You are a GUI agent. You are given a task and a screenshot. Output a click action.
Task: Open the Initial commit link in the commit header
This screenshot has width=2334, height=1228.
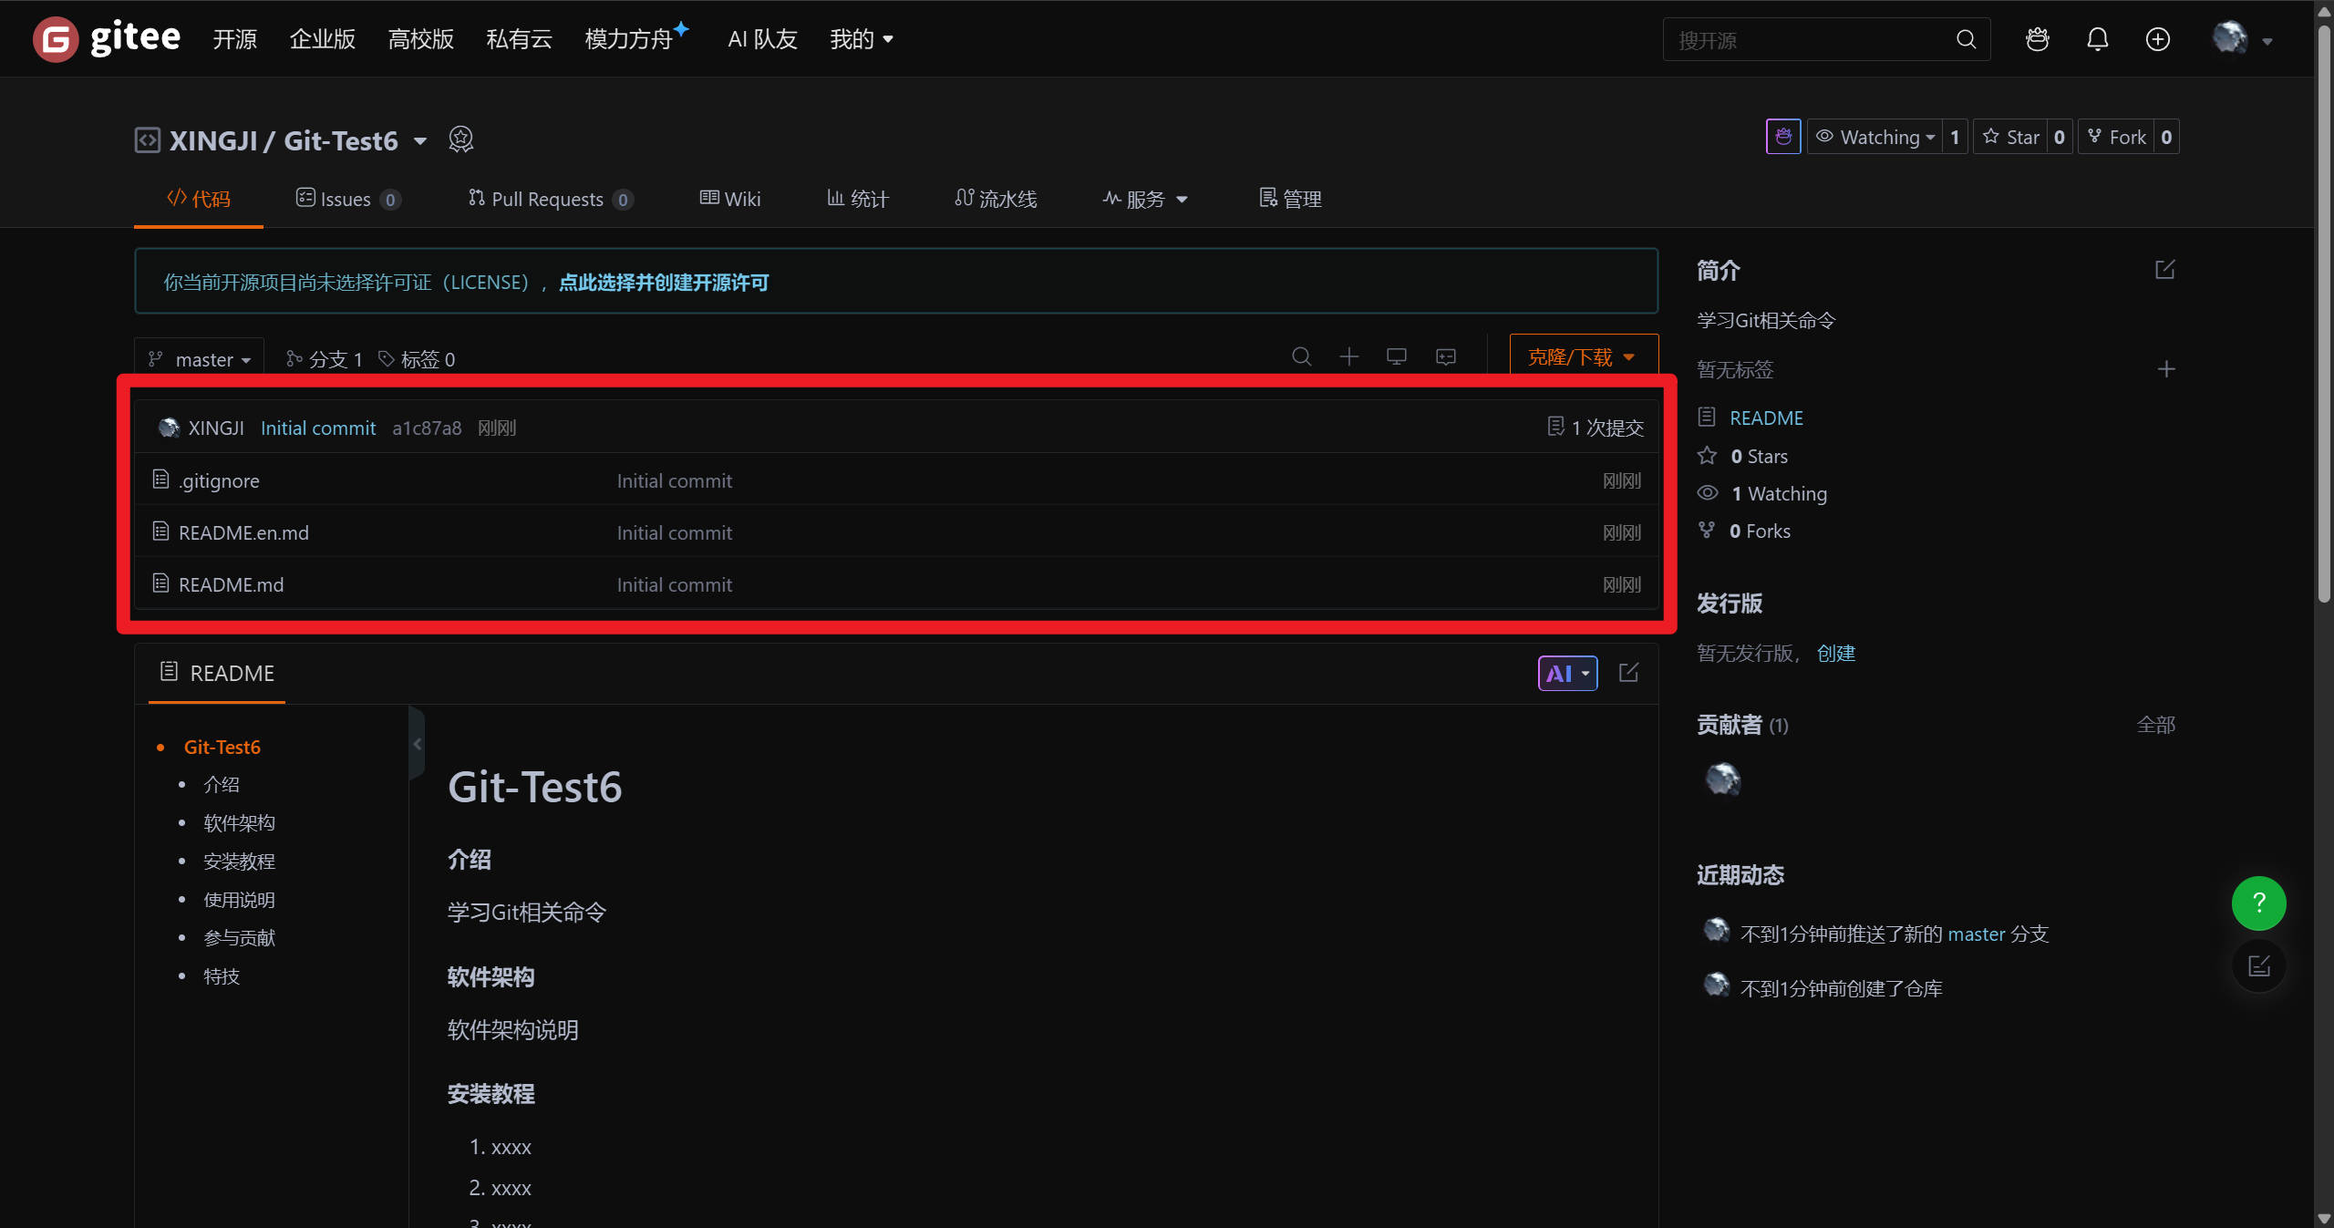coord(318,428)
